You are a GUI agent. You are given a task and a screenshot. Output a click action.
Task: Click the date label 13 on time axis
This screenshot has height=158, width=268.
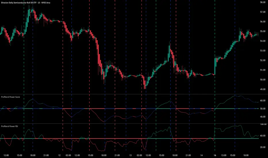131,155
